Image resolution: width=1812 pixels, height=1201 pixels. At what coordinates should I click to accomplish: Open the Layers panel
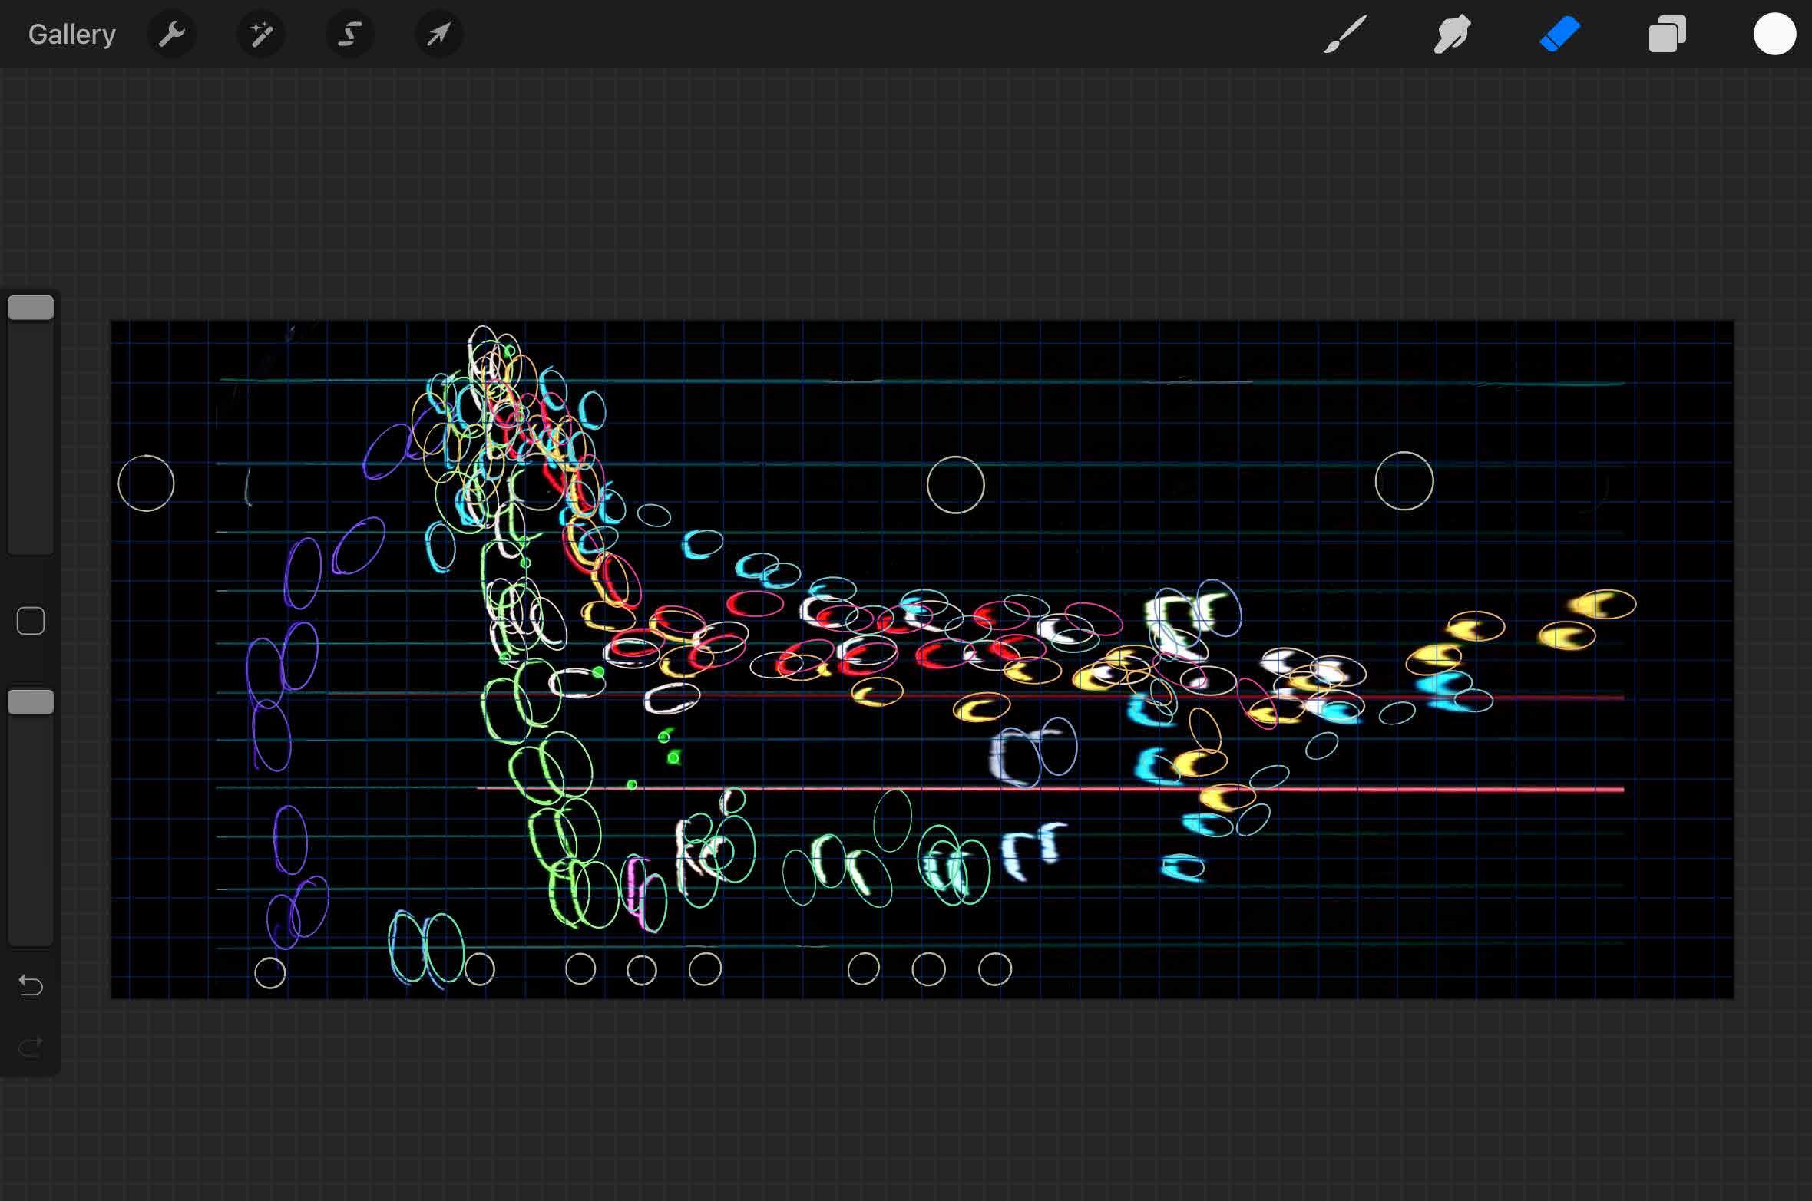point(1667,35)
